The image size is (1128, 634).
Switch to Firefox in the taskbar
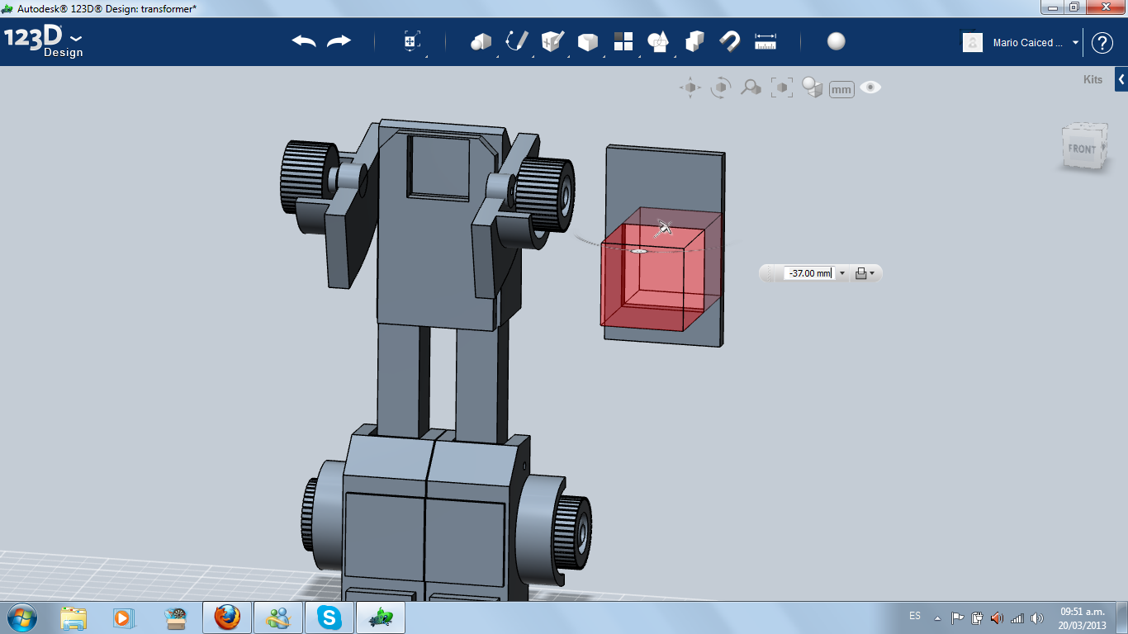click(226, 617)
